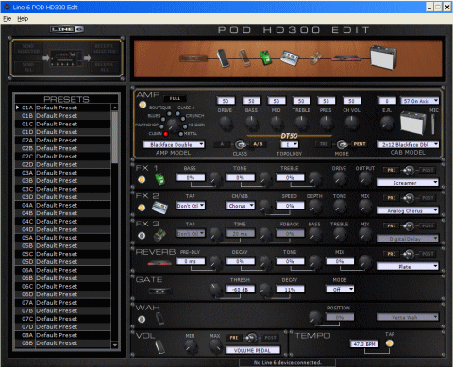Click the volume pedal icon in signal chain
The image size is (453, 367).
[224, 58]
